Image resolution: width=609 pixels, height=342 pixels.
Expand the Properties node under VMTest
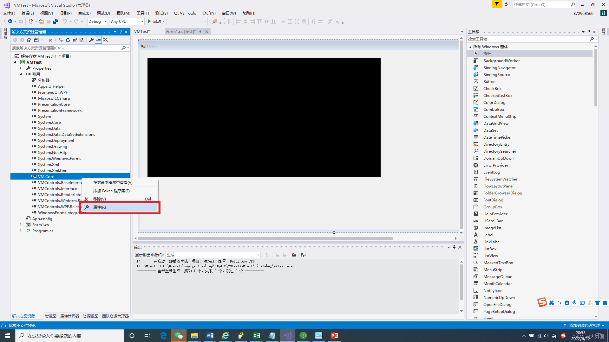coord(20,68)
